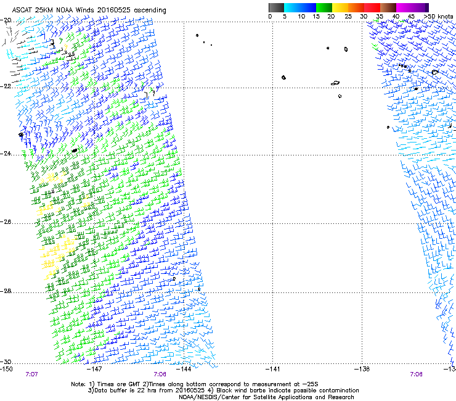Click the '35' label under the color bar

pos(380,17)
